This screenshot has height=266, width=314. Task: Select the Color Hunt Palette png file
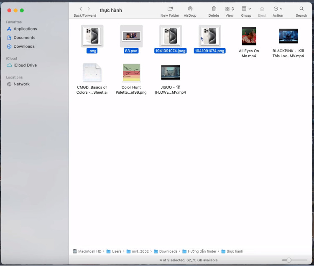click(x=131, y=73)
